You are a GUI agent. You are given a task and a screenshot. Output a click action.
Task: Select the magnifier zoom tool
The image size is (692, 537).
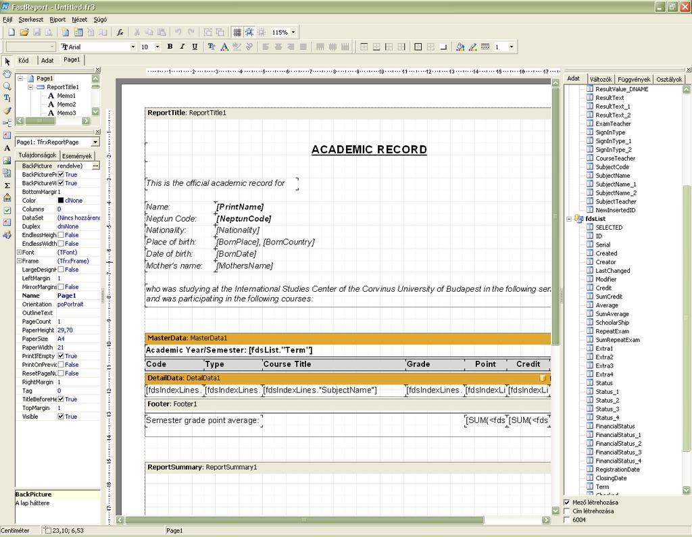tap(7, 86)
